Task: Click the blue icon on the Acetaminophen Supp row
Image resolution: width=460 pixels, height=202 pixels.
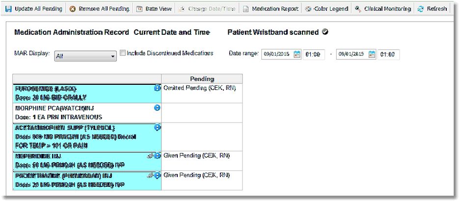Action: 157,127
